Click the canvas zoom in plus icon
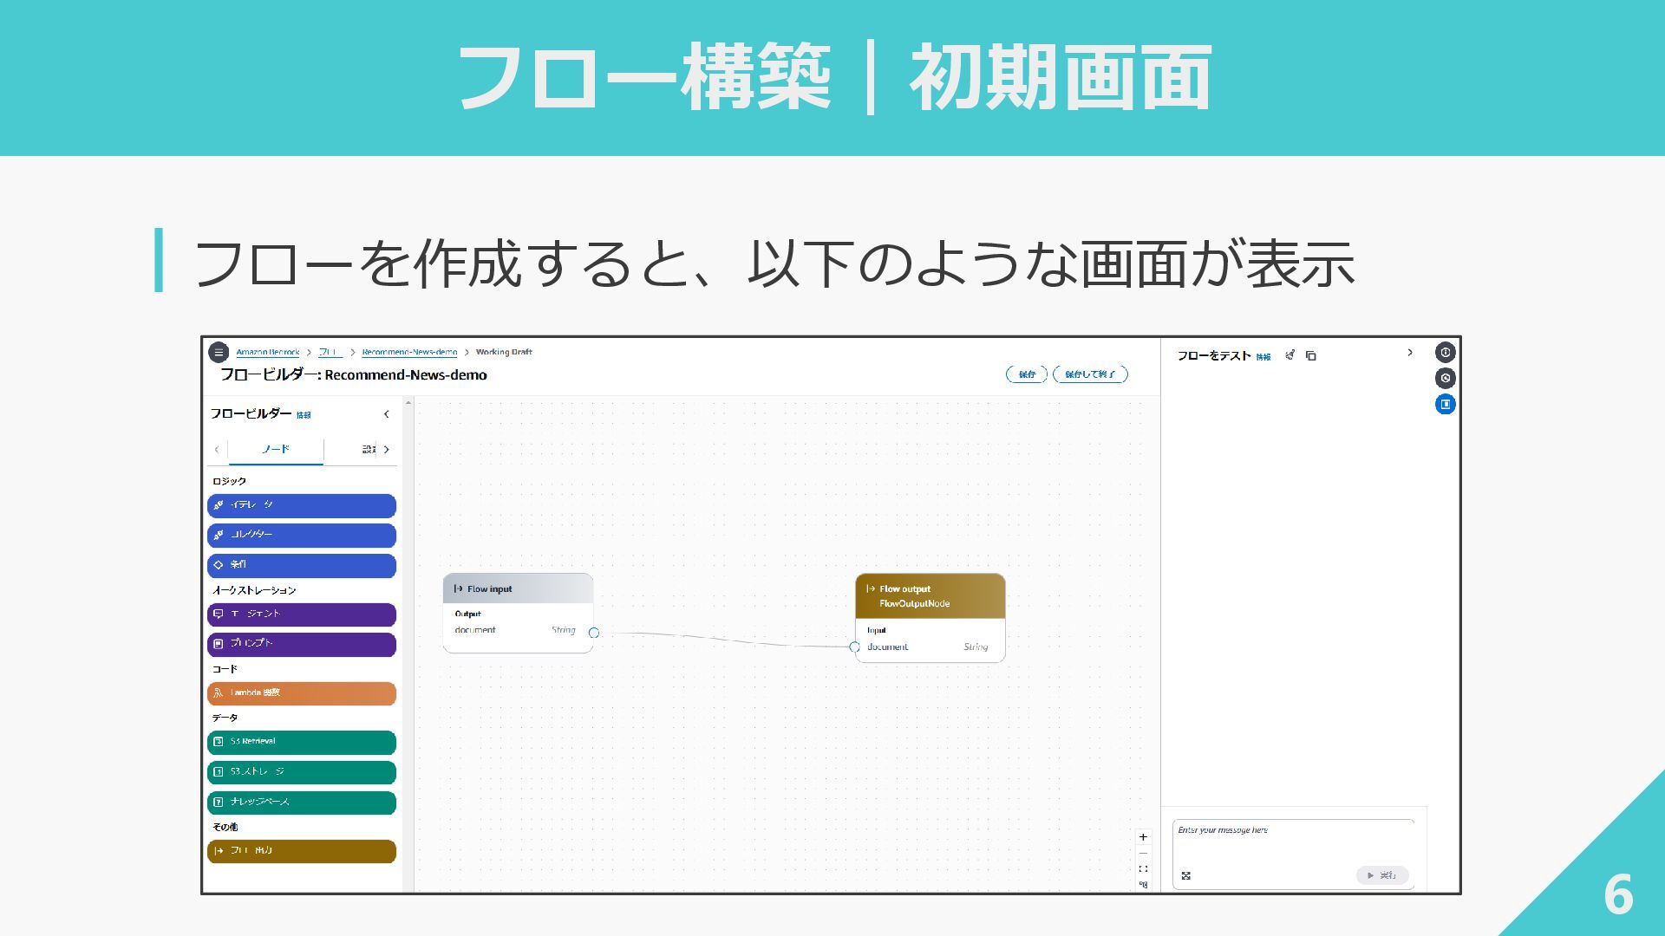Screen dimensions: 1665x936 [1143, 837]
